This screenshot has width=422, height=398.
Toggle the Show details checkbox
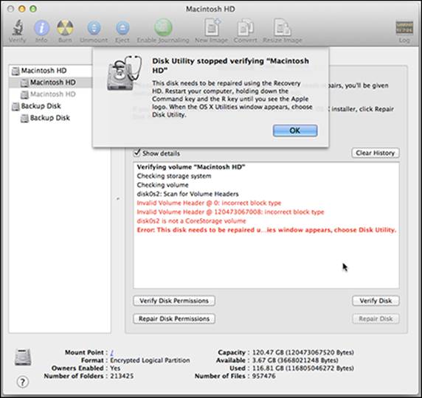pyautogui.click(x=137, y=153)
